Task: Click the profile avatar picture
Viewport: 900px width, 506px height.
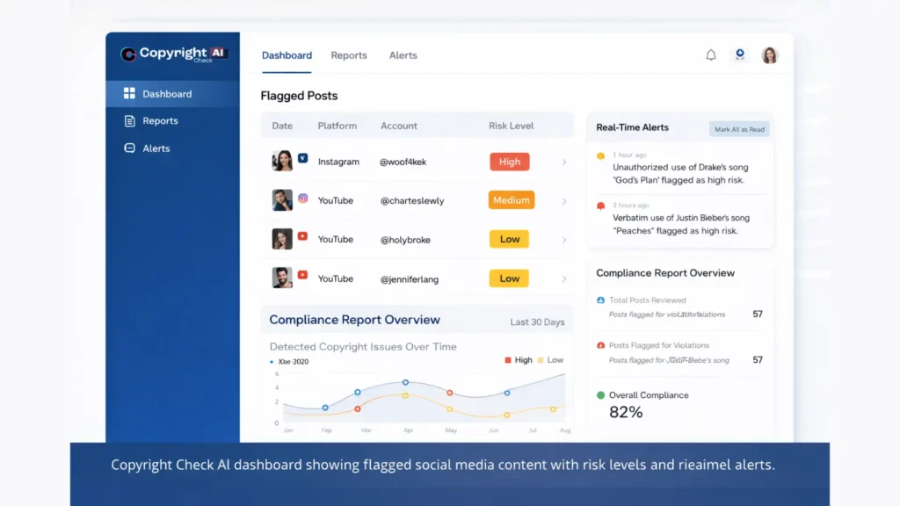Action: click(x=770, y=54)
